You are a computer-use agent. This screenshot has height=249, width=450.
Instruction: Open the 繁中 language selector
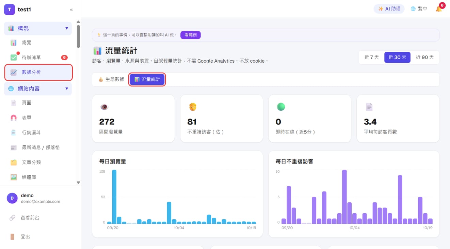click(419, 9)
